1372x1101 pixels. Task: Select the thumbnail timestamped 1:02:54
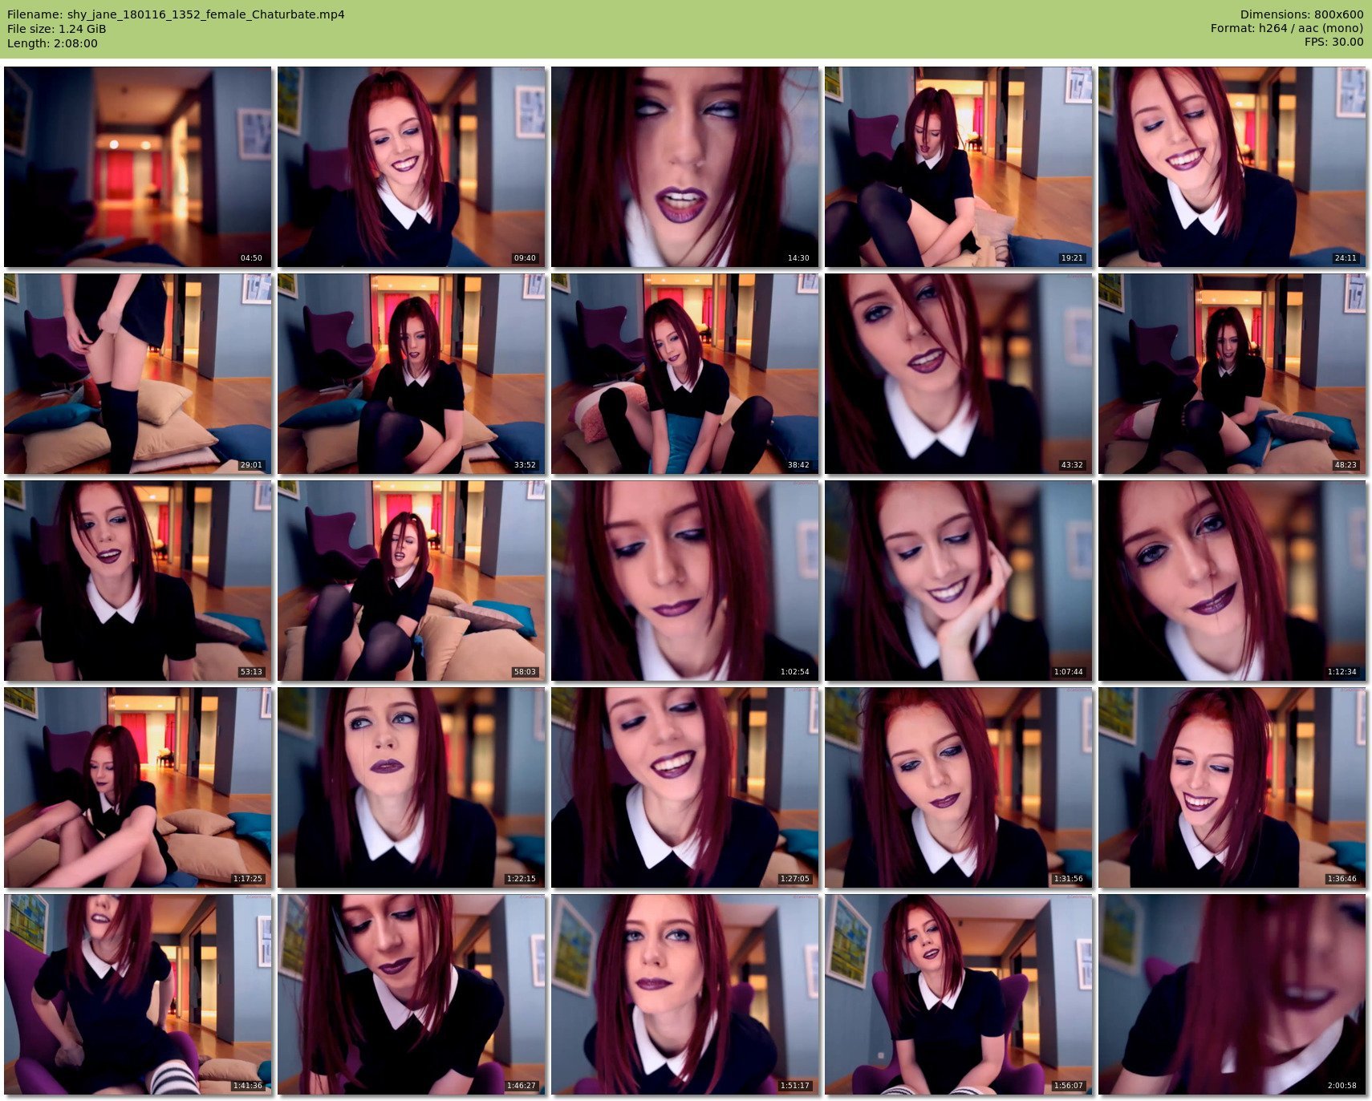click(685, 581)
